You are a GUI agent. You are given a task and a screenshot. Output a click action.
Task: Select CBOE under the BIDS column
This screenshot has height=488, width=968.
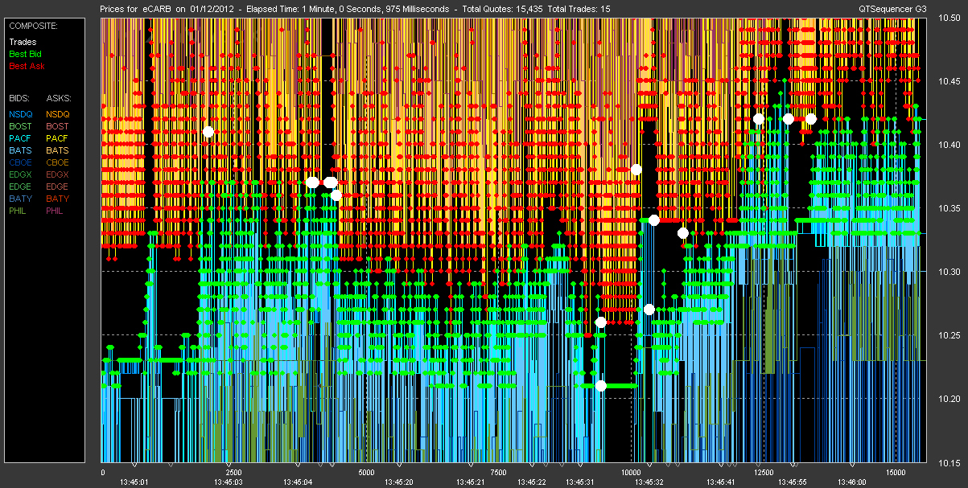pyautogui.click(x=20, y=162)
